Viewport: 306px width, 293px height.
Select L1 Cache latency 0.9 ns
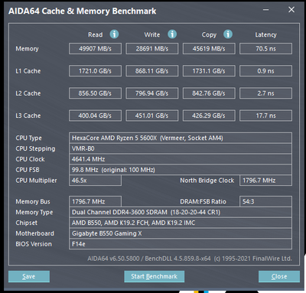[x=265, y=71]
